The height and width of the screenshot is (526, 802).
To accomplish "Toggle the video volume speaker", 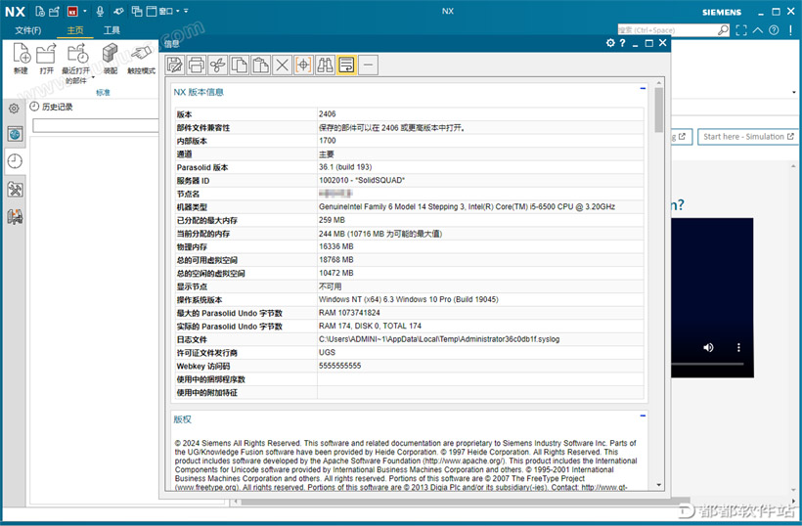I will [708, 348].
